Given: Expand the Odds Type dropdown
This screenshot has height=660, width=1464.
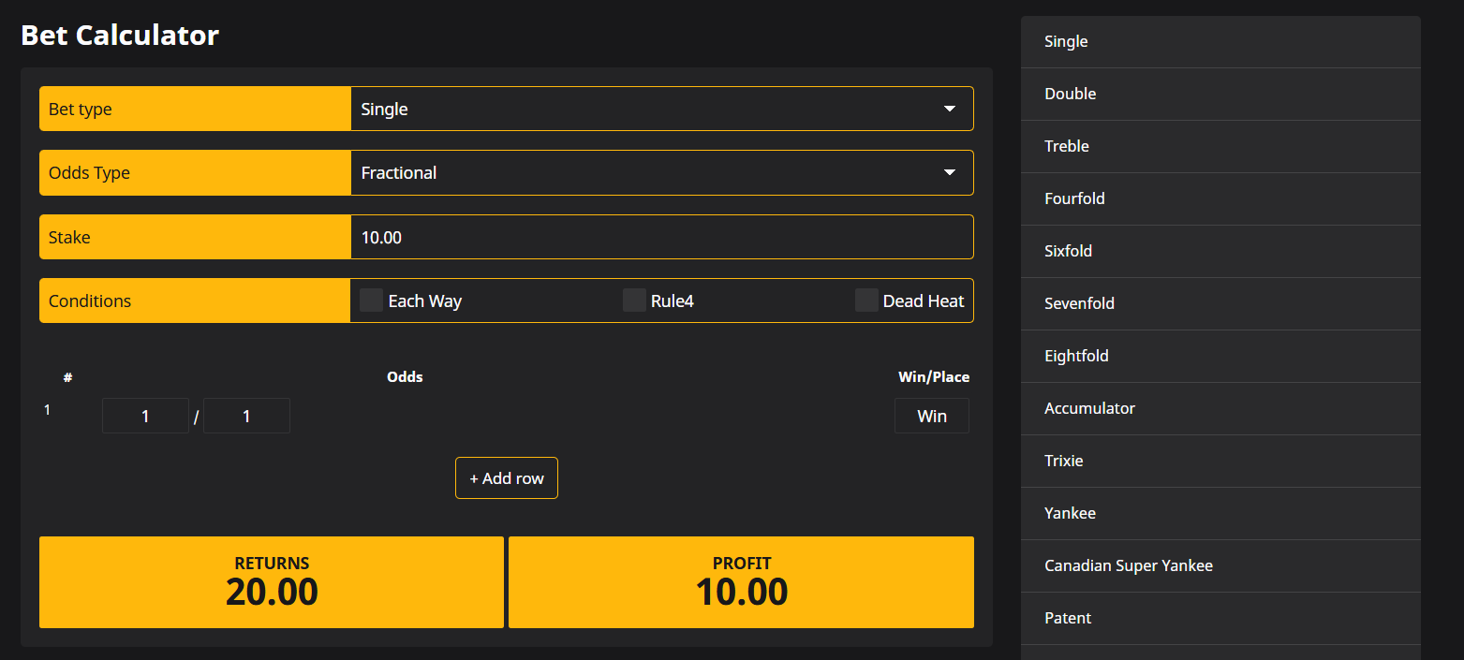Looking at the screenshot, I should [661, 173].
